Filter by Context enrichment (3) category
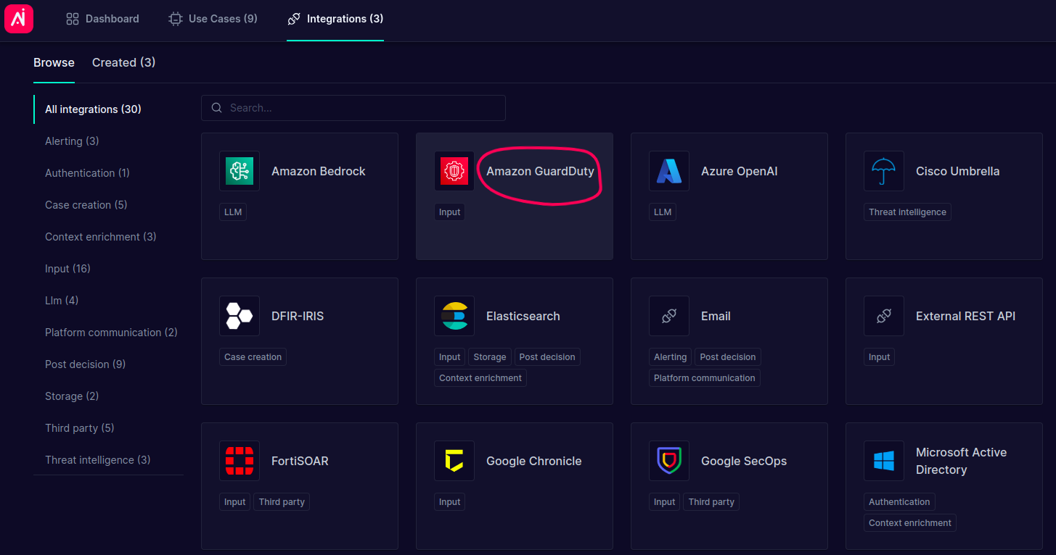Viewport: 1056px width, 555px height. point(101,237)
